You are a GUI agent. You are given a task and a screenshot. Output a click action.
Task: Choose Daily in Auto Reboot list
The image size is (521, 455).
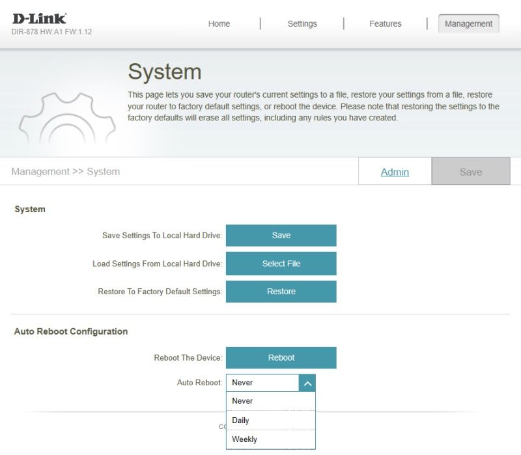[271, 420]
